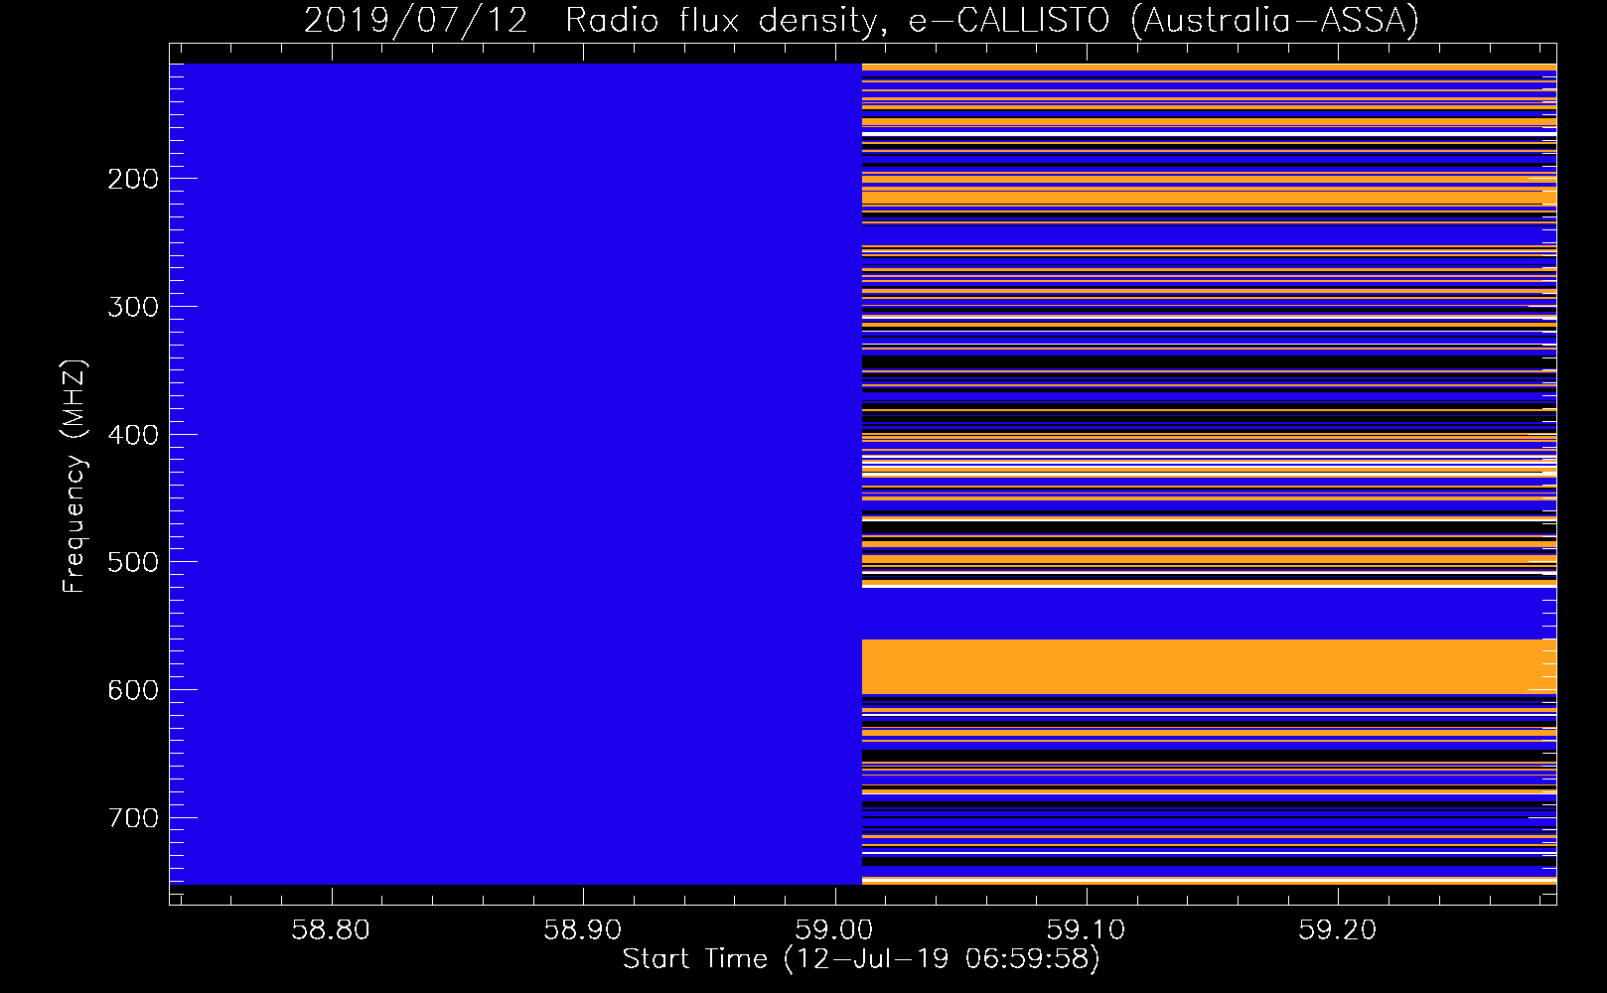1607x993 pixels.
Task: Click the 58.80 time tick label
Action: coord(331,929)
